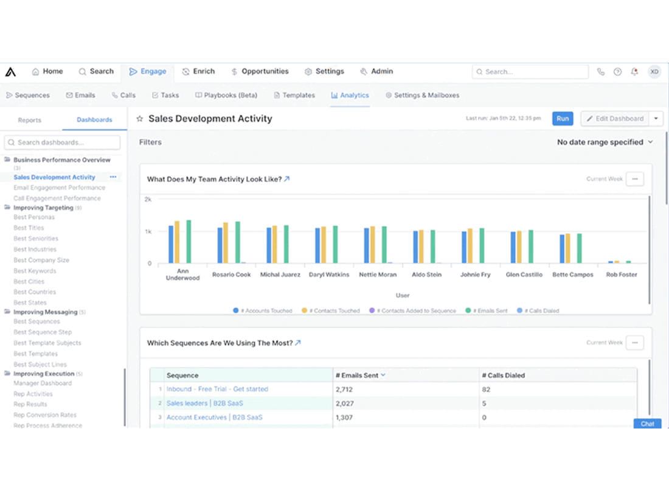Screen dimensions: 669x493
Task: Expand the Edit Dashboard dropdown arrow
Action: click(656, 119)
